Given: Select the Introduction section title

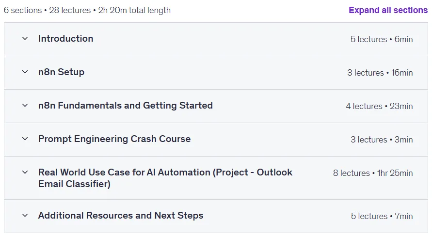Looking at the screenshot, I should pos(65,39).
